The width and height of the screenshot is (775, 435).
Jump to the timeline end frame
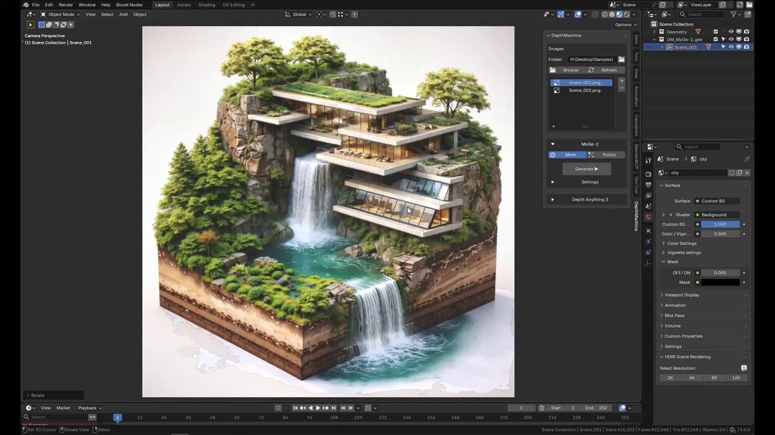pos(334,408)
